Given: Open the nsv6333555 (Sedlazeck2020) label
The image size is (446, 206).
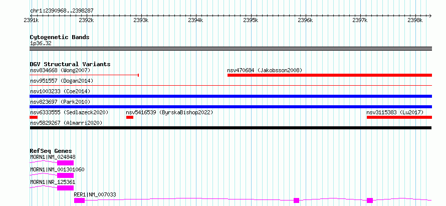Looking at the screenshot, I should 69,112.
